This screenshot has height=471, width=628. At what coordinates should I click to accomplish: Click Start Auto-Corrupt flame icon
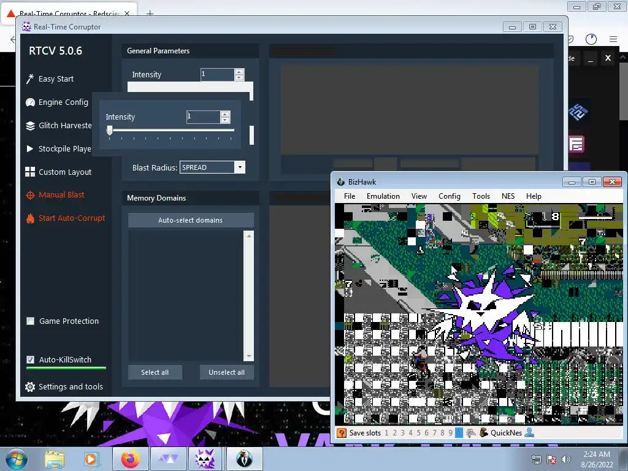coord(30,218)
